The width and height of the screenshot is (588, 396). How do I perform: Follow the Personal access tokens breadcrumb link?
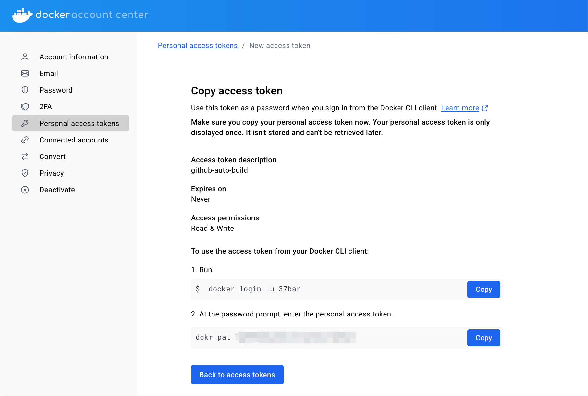(x=198, y=46)
